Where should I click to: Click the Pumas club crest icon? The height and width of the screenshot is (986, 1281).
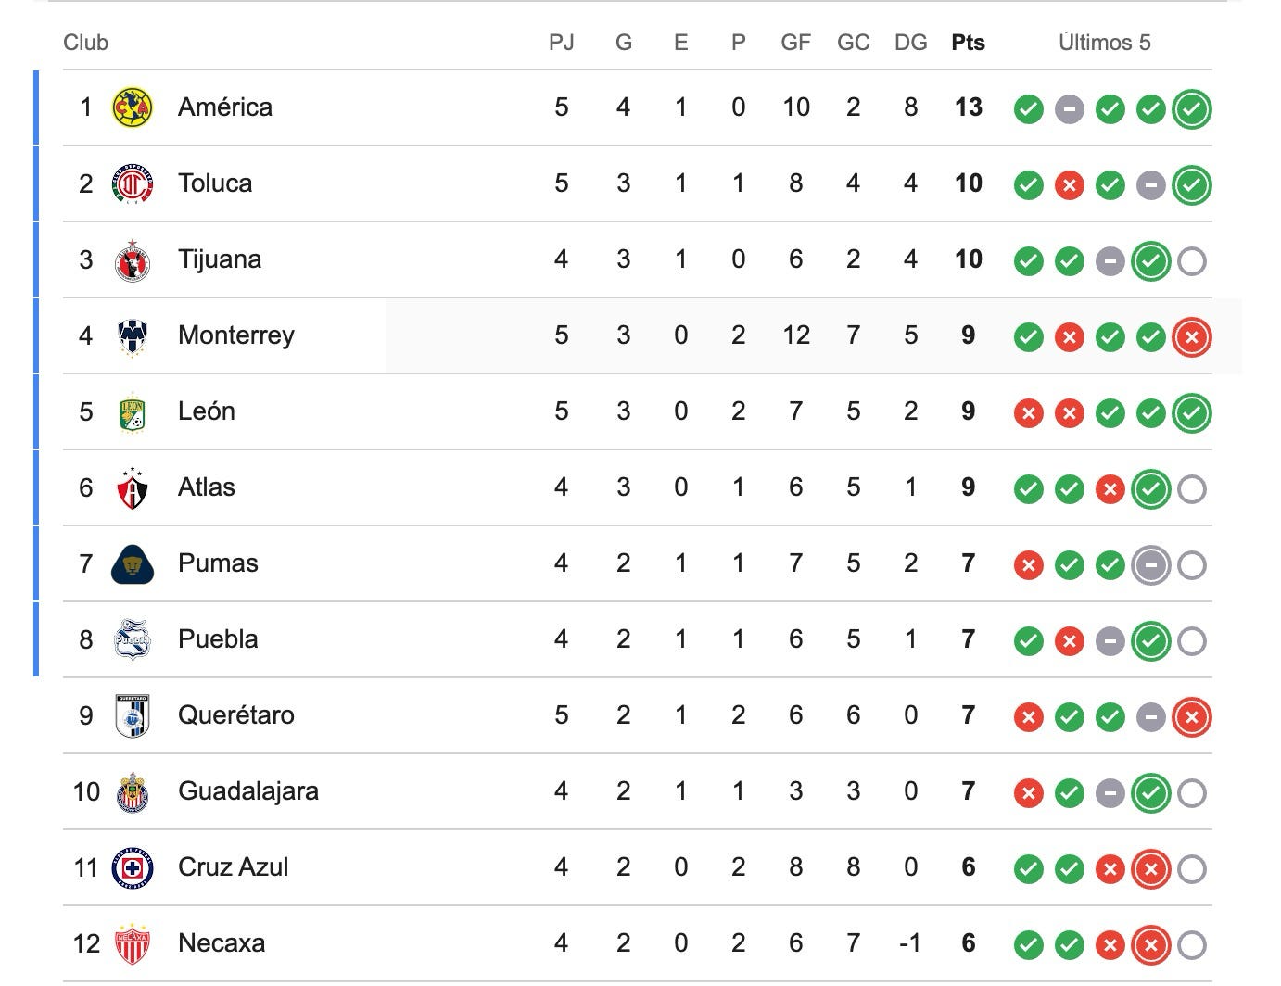(x=133, y=563)
